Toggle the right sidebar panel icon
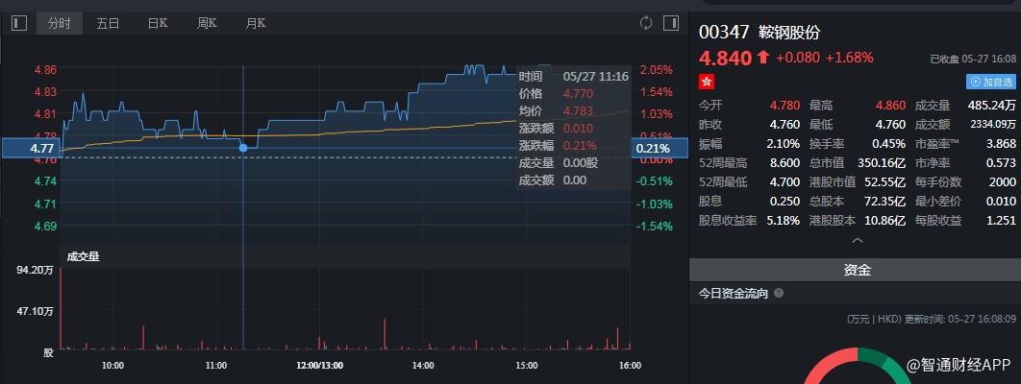 tap(670, 23)
